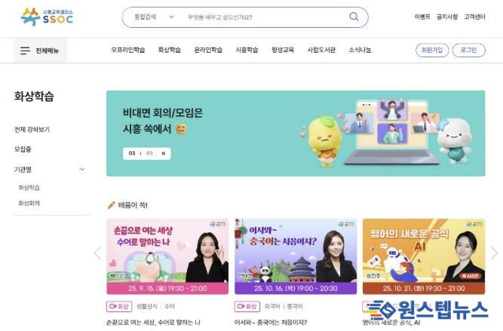503x331 pixels.
Task: Click the magnifier search icon
Action: [x=354, y=17]
